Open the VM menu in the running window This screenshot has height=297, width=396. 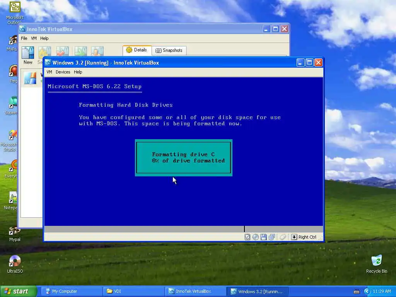pyautogui.click(x=49, y=72)
